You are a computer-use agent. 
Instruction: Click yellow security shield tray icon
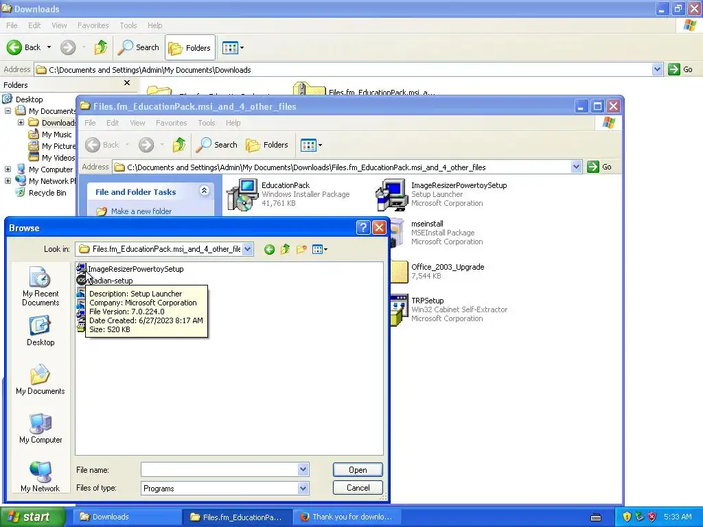[x=627, y=517]
